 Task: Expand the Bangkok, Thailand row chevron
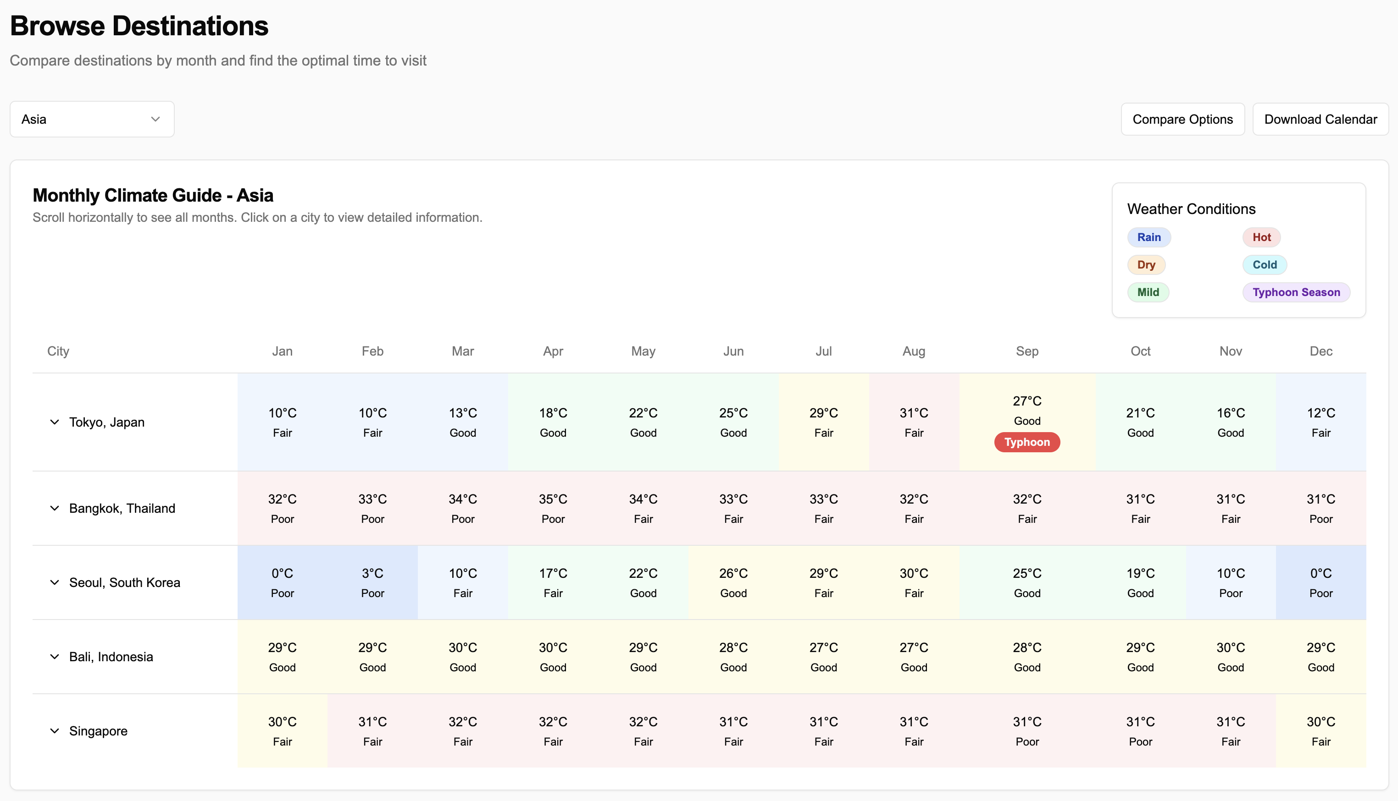point(55,508)
